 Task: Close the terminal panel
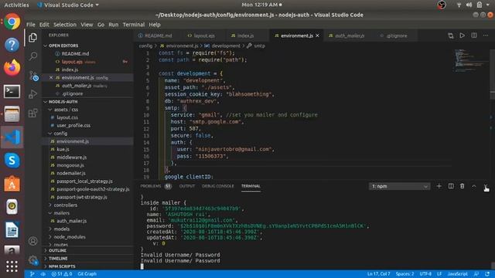[486, 186]
